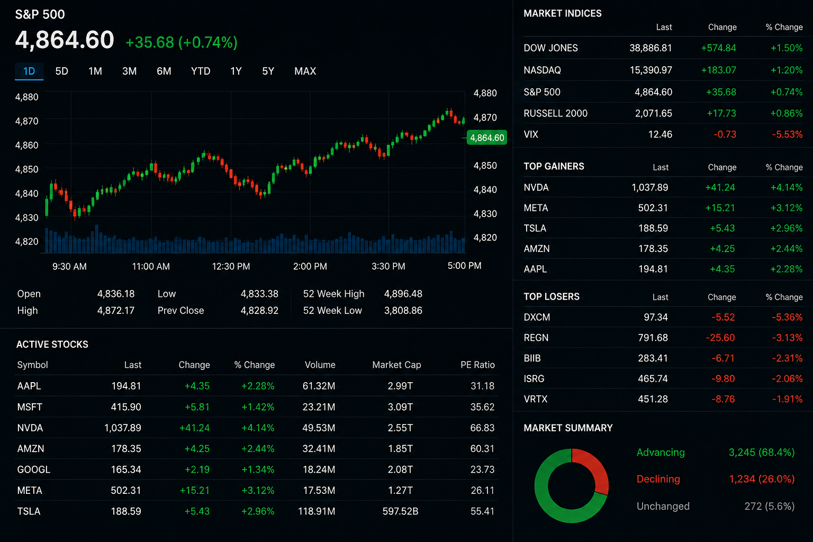Show the YTD chart range
The height and width of the screenshot is (542, 813).
click(201, 71)
